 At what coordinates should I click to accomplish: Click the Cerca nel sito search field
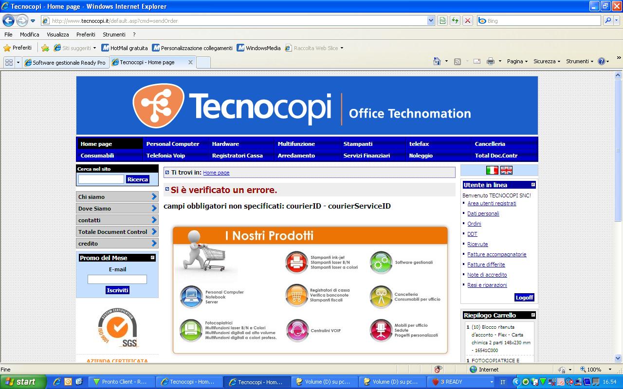tap(101, 179)
